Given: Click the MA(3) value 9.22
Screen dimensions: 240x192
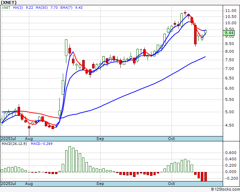Looking at the screenshot, I should coord(30,8).
